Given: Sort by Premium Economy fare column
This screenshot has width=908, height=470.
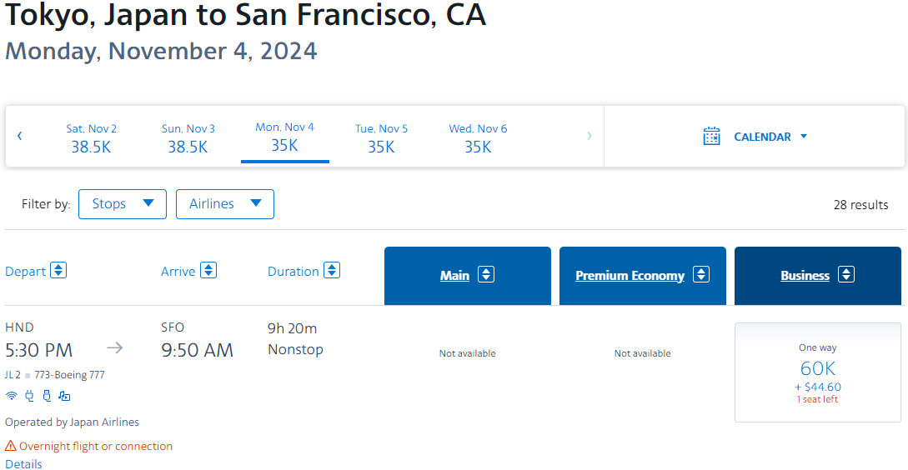Looking at the screenshot, I should coord(642,276).
